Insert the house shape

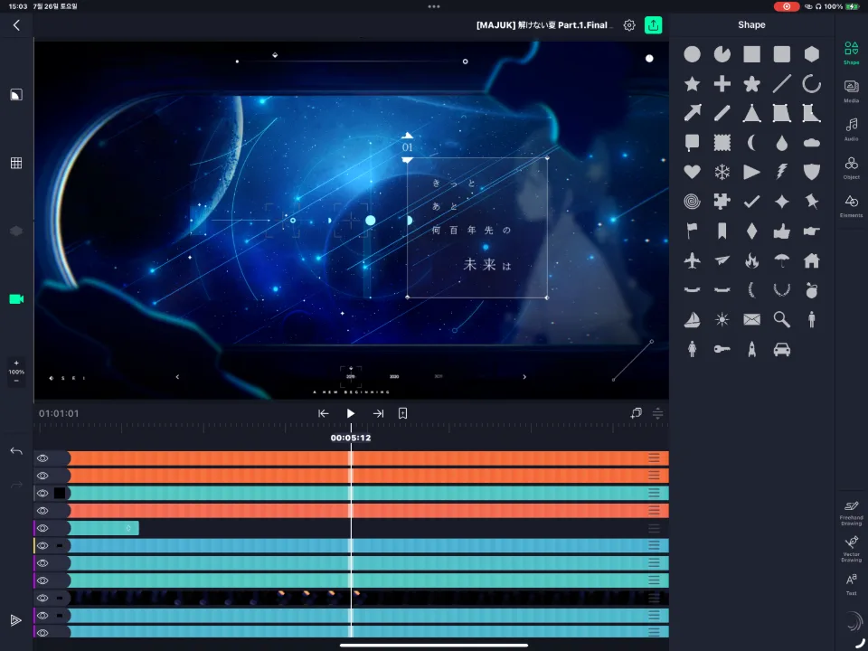812,260
